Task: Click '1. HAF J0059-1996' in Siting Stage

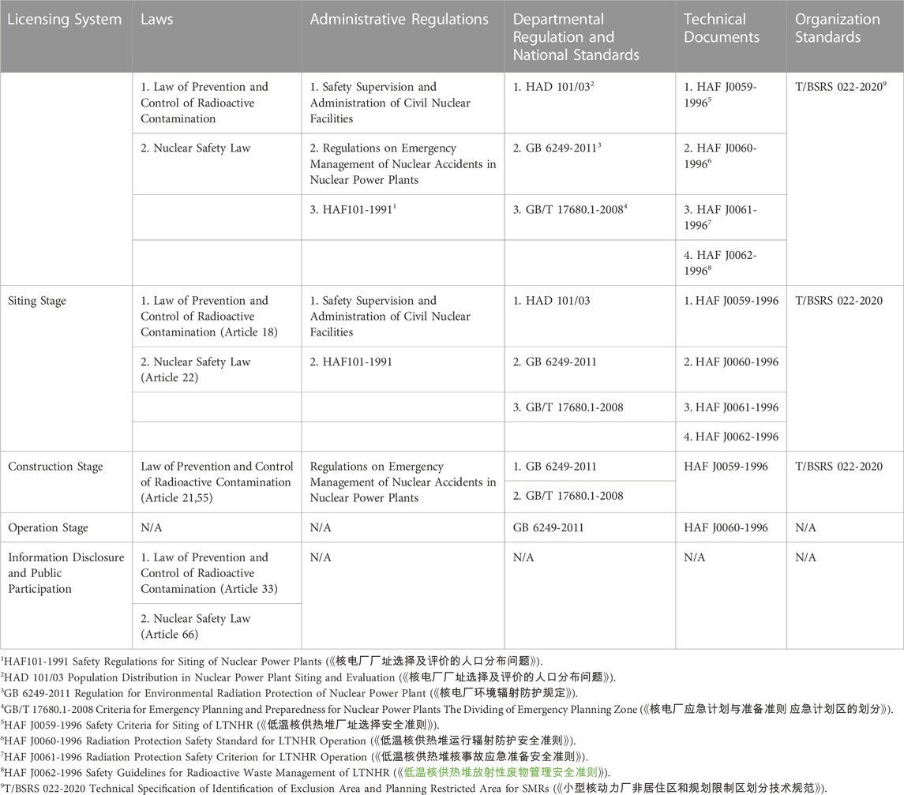Action: 731,301
